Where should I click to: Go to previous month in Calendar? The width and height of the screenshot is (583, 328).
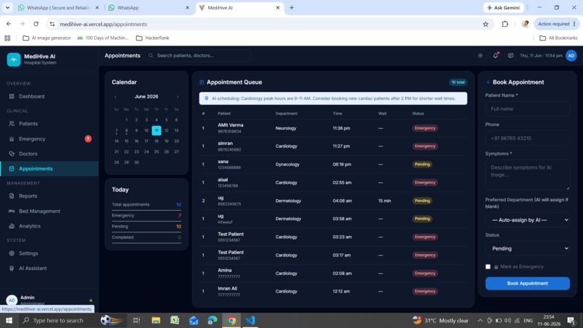click(115, 97)
